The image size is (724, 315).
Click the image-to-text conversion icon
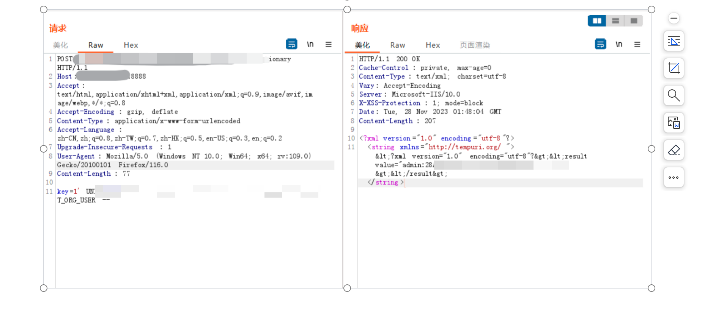674,123
